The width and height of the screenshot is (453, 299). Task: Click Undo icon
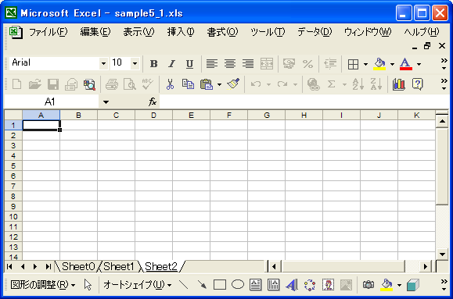pos(256,84)
